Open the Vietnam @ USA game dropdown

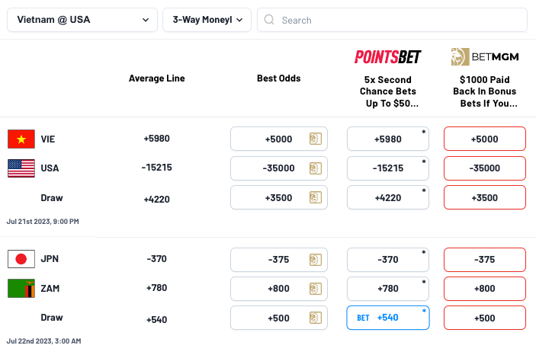pos(82,20)
